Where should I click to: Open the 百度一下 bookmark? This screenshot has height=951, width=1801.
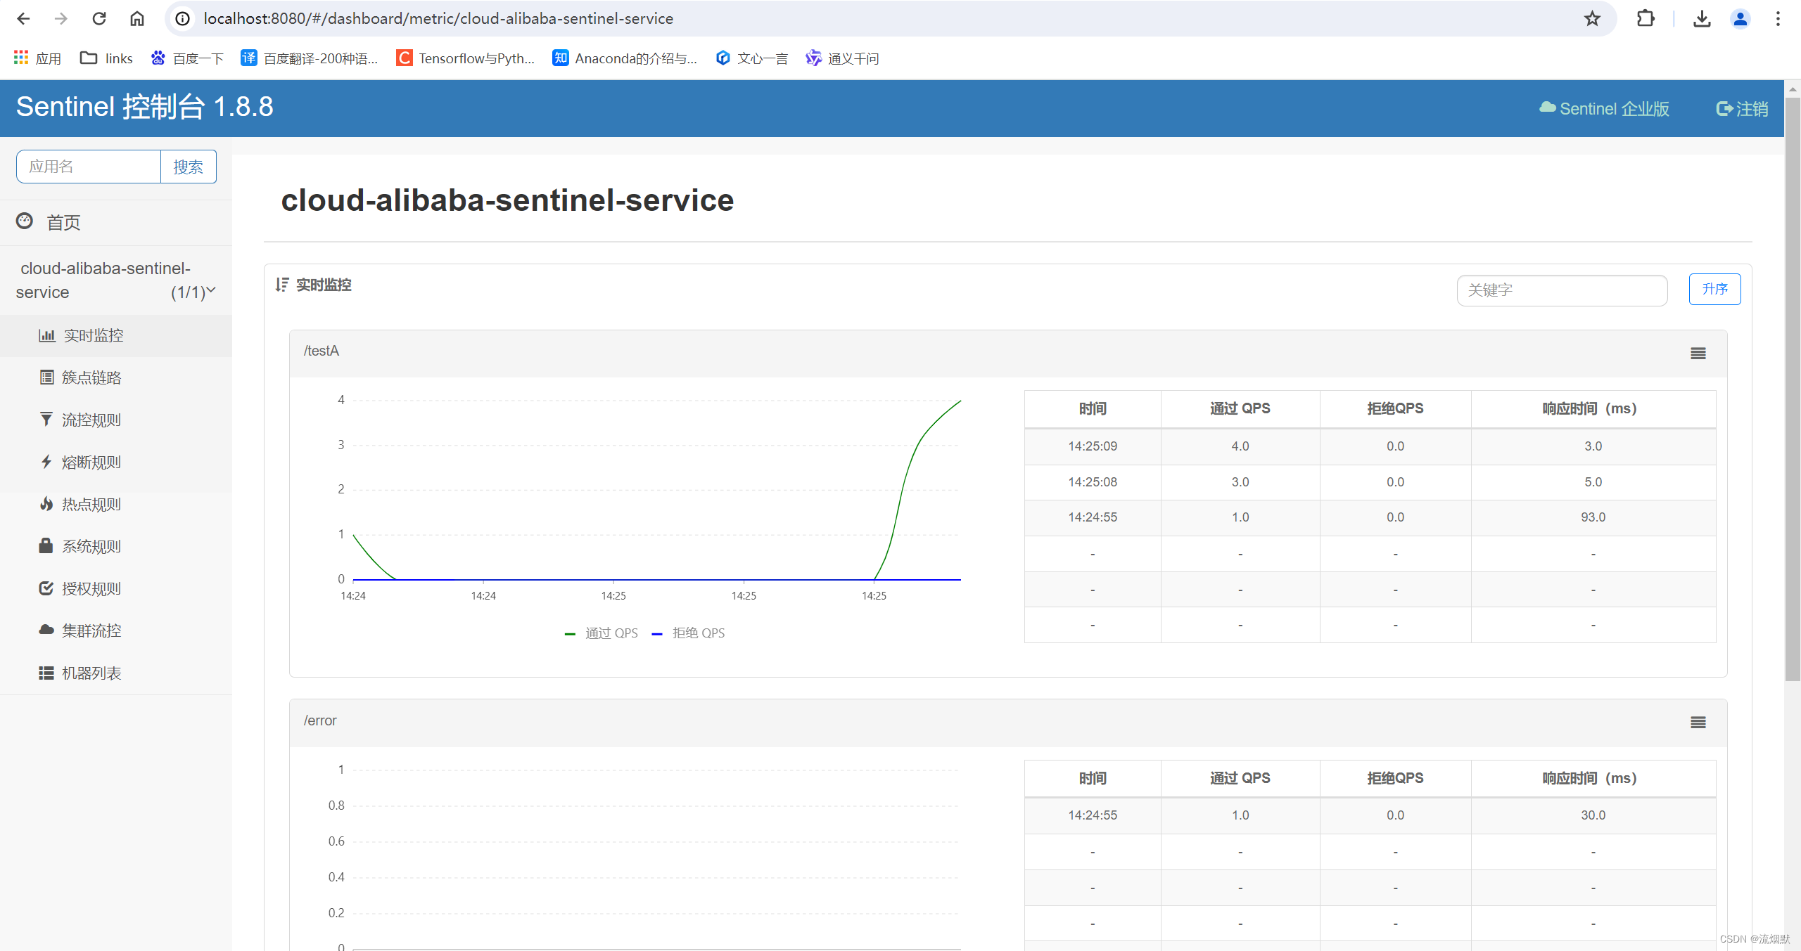point(186,58)
